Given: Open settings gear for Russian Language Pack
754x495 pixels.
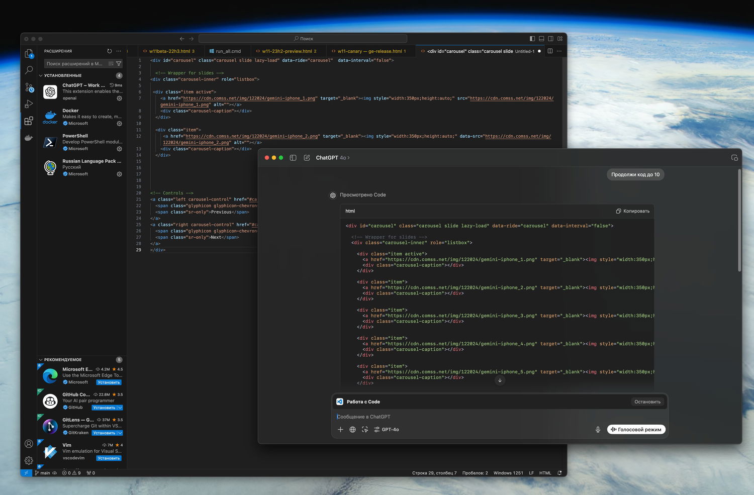Looking at the screenshot, I should click(x=119, y=174).
